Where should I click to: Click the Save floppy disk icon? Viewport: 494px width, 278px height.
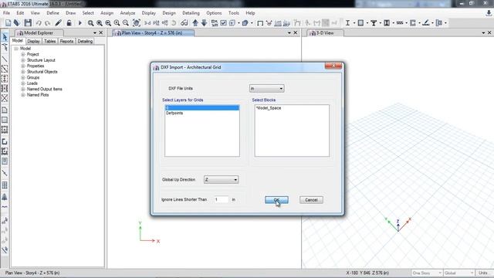(28, 23)
